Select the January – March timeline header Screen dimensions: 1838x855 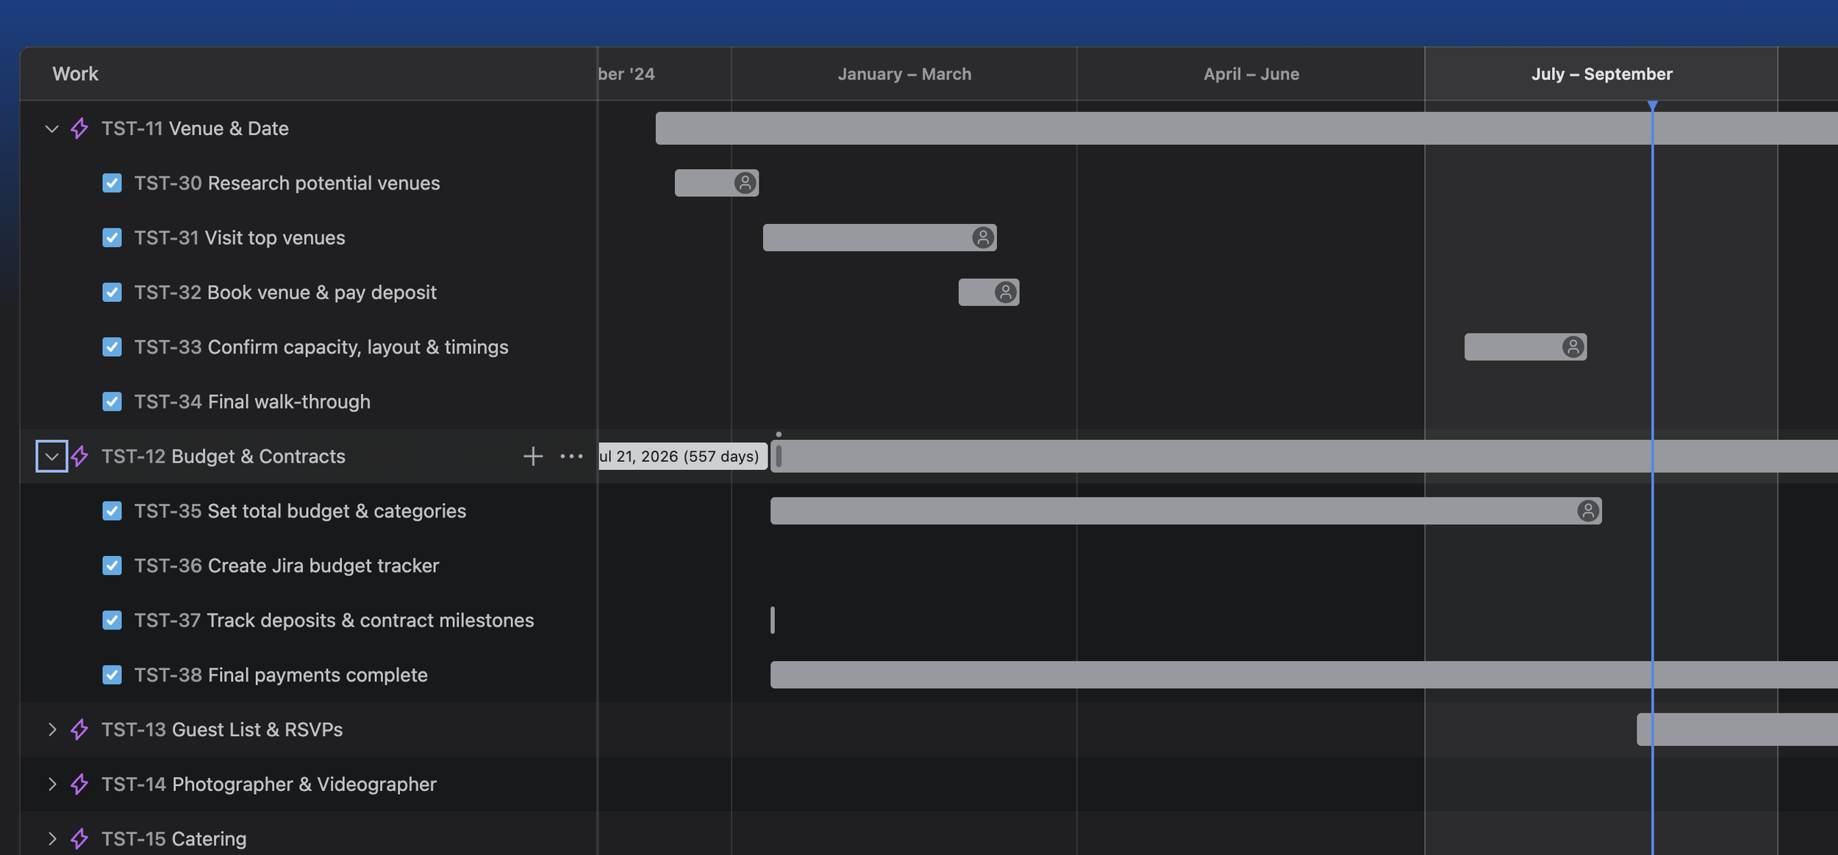[904, 74]
